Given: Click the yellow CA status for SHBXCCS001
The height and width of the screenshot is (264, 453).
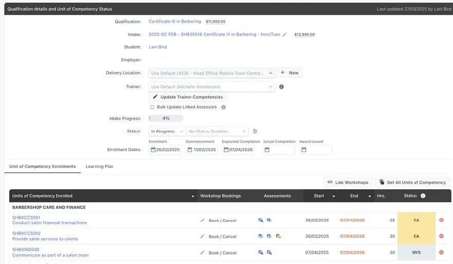Looking at the screenshot, I should tap(416, 220).
